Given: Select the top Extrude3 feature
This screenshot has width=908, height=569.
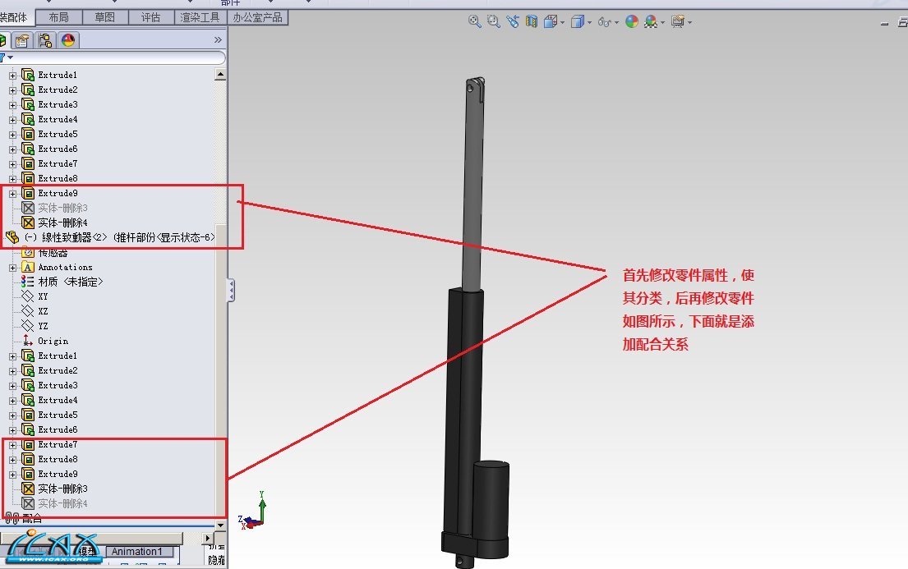Looking at the screenshot, I should 58,104.
